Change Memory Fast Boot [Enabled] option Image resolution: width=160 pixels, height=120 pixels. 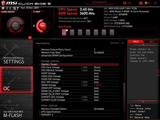coord(99,52)
